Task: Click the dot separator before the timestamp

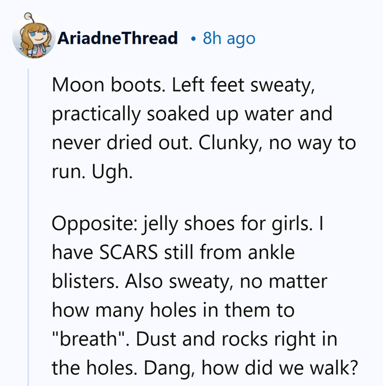Action: pos(194,39)
